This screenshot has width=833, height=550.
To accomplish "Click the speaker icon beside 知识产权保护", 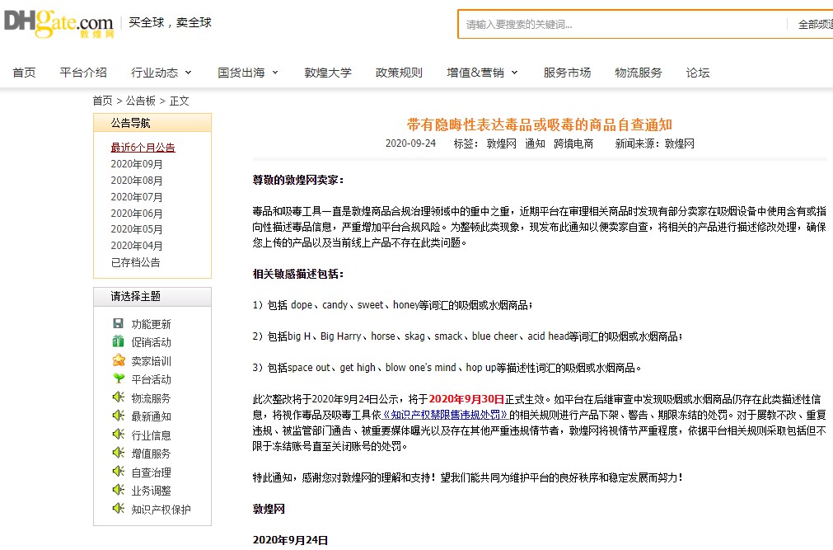I will (119, 509).
